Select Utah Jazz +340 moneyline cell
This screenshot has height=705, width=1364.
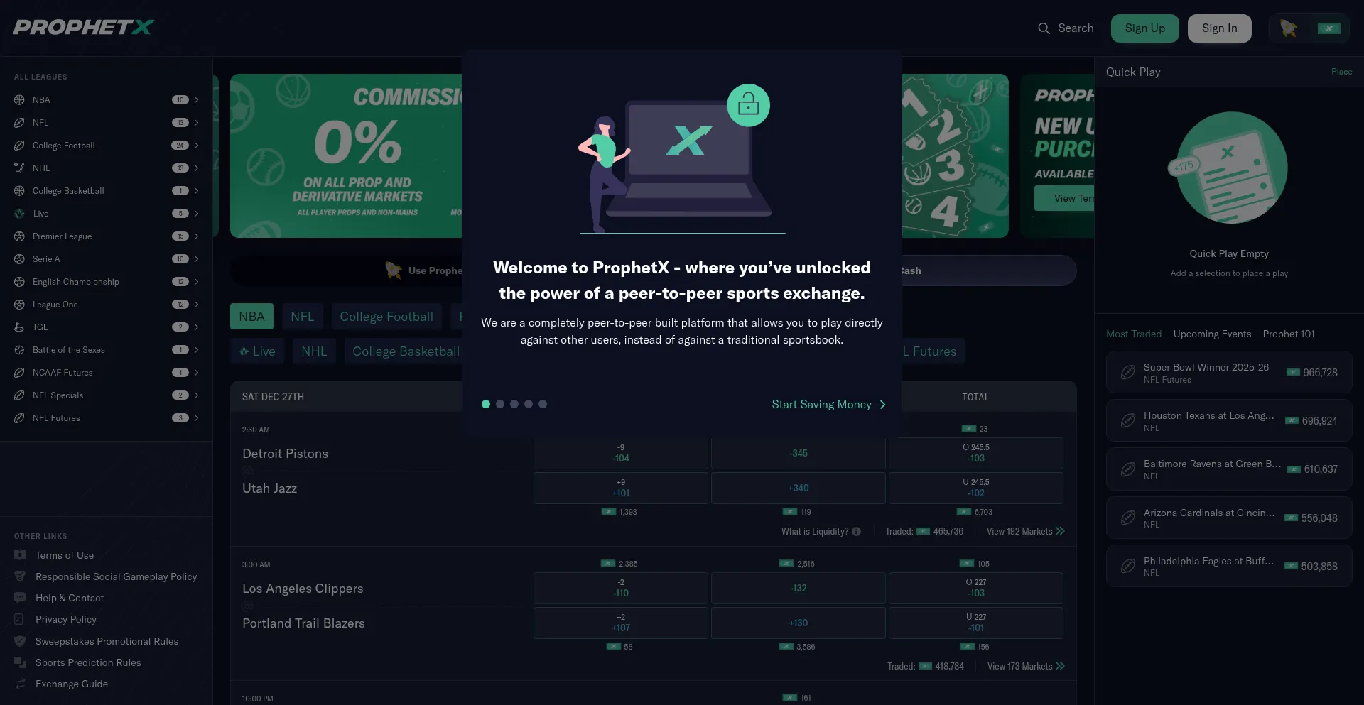[x=799, y=488]
